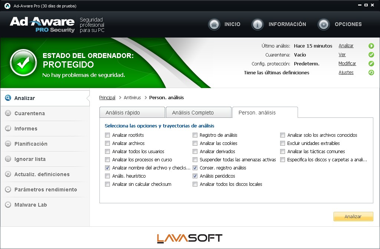Open Parámetros rendimiento in sidebar

[x=45, y=190]
